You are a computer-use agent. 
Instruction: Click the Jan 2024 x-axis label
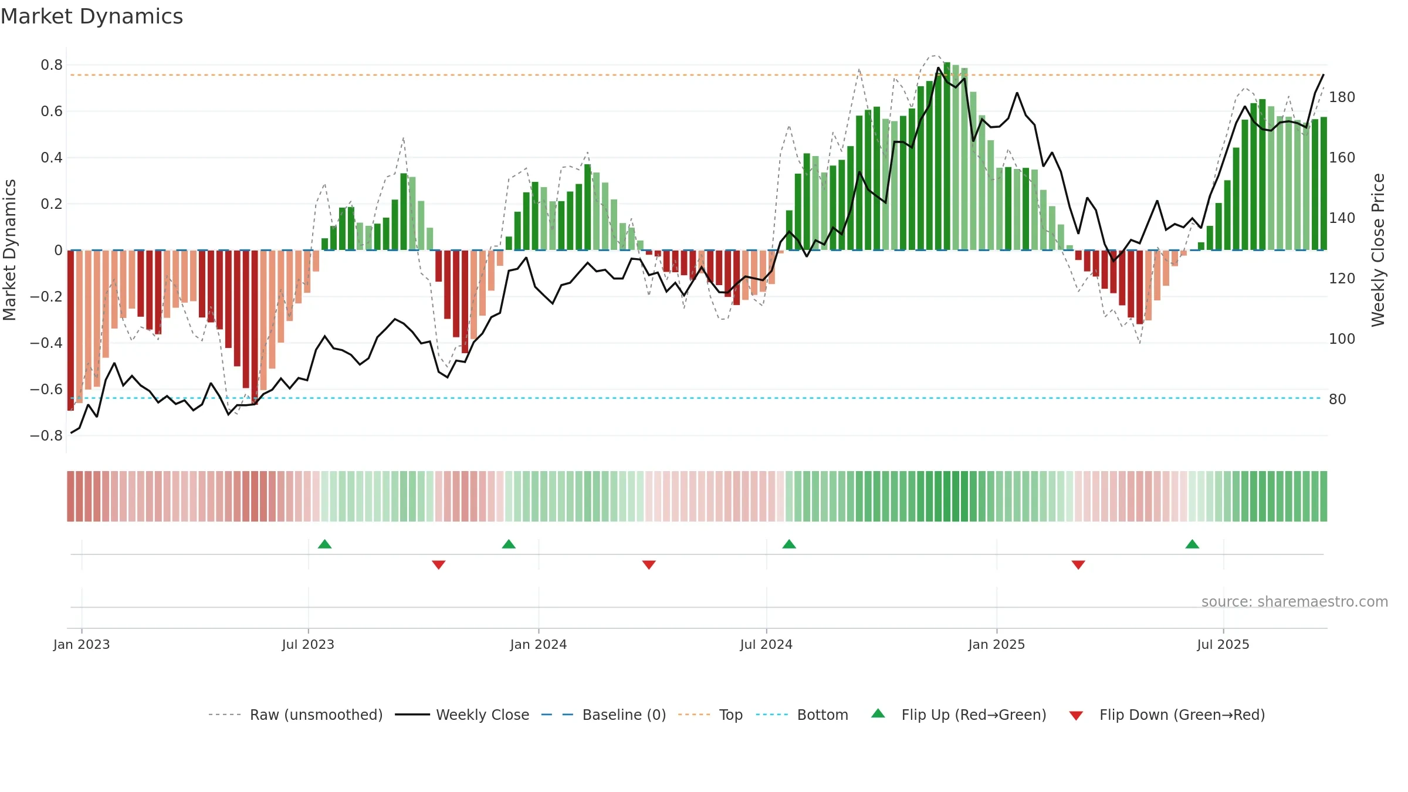tap(539, 644)
